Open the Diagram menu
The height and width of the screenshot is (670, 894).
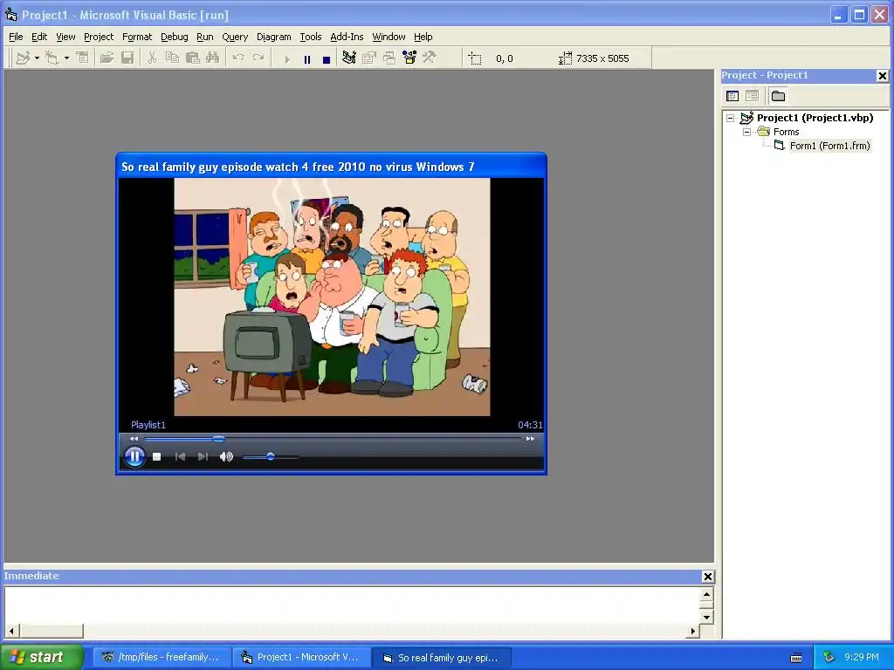point(273,37)
